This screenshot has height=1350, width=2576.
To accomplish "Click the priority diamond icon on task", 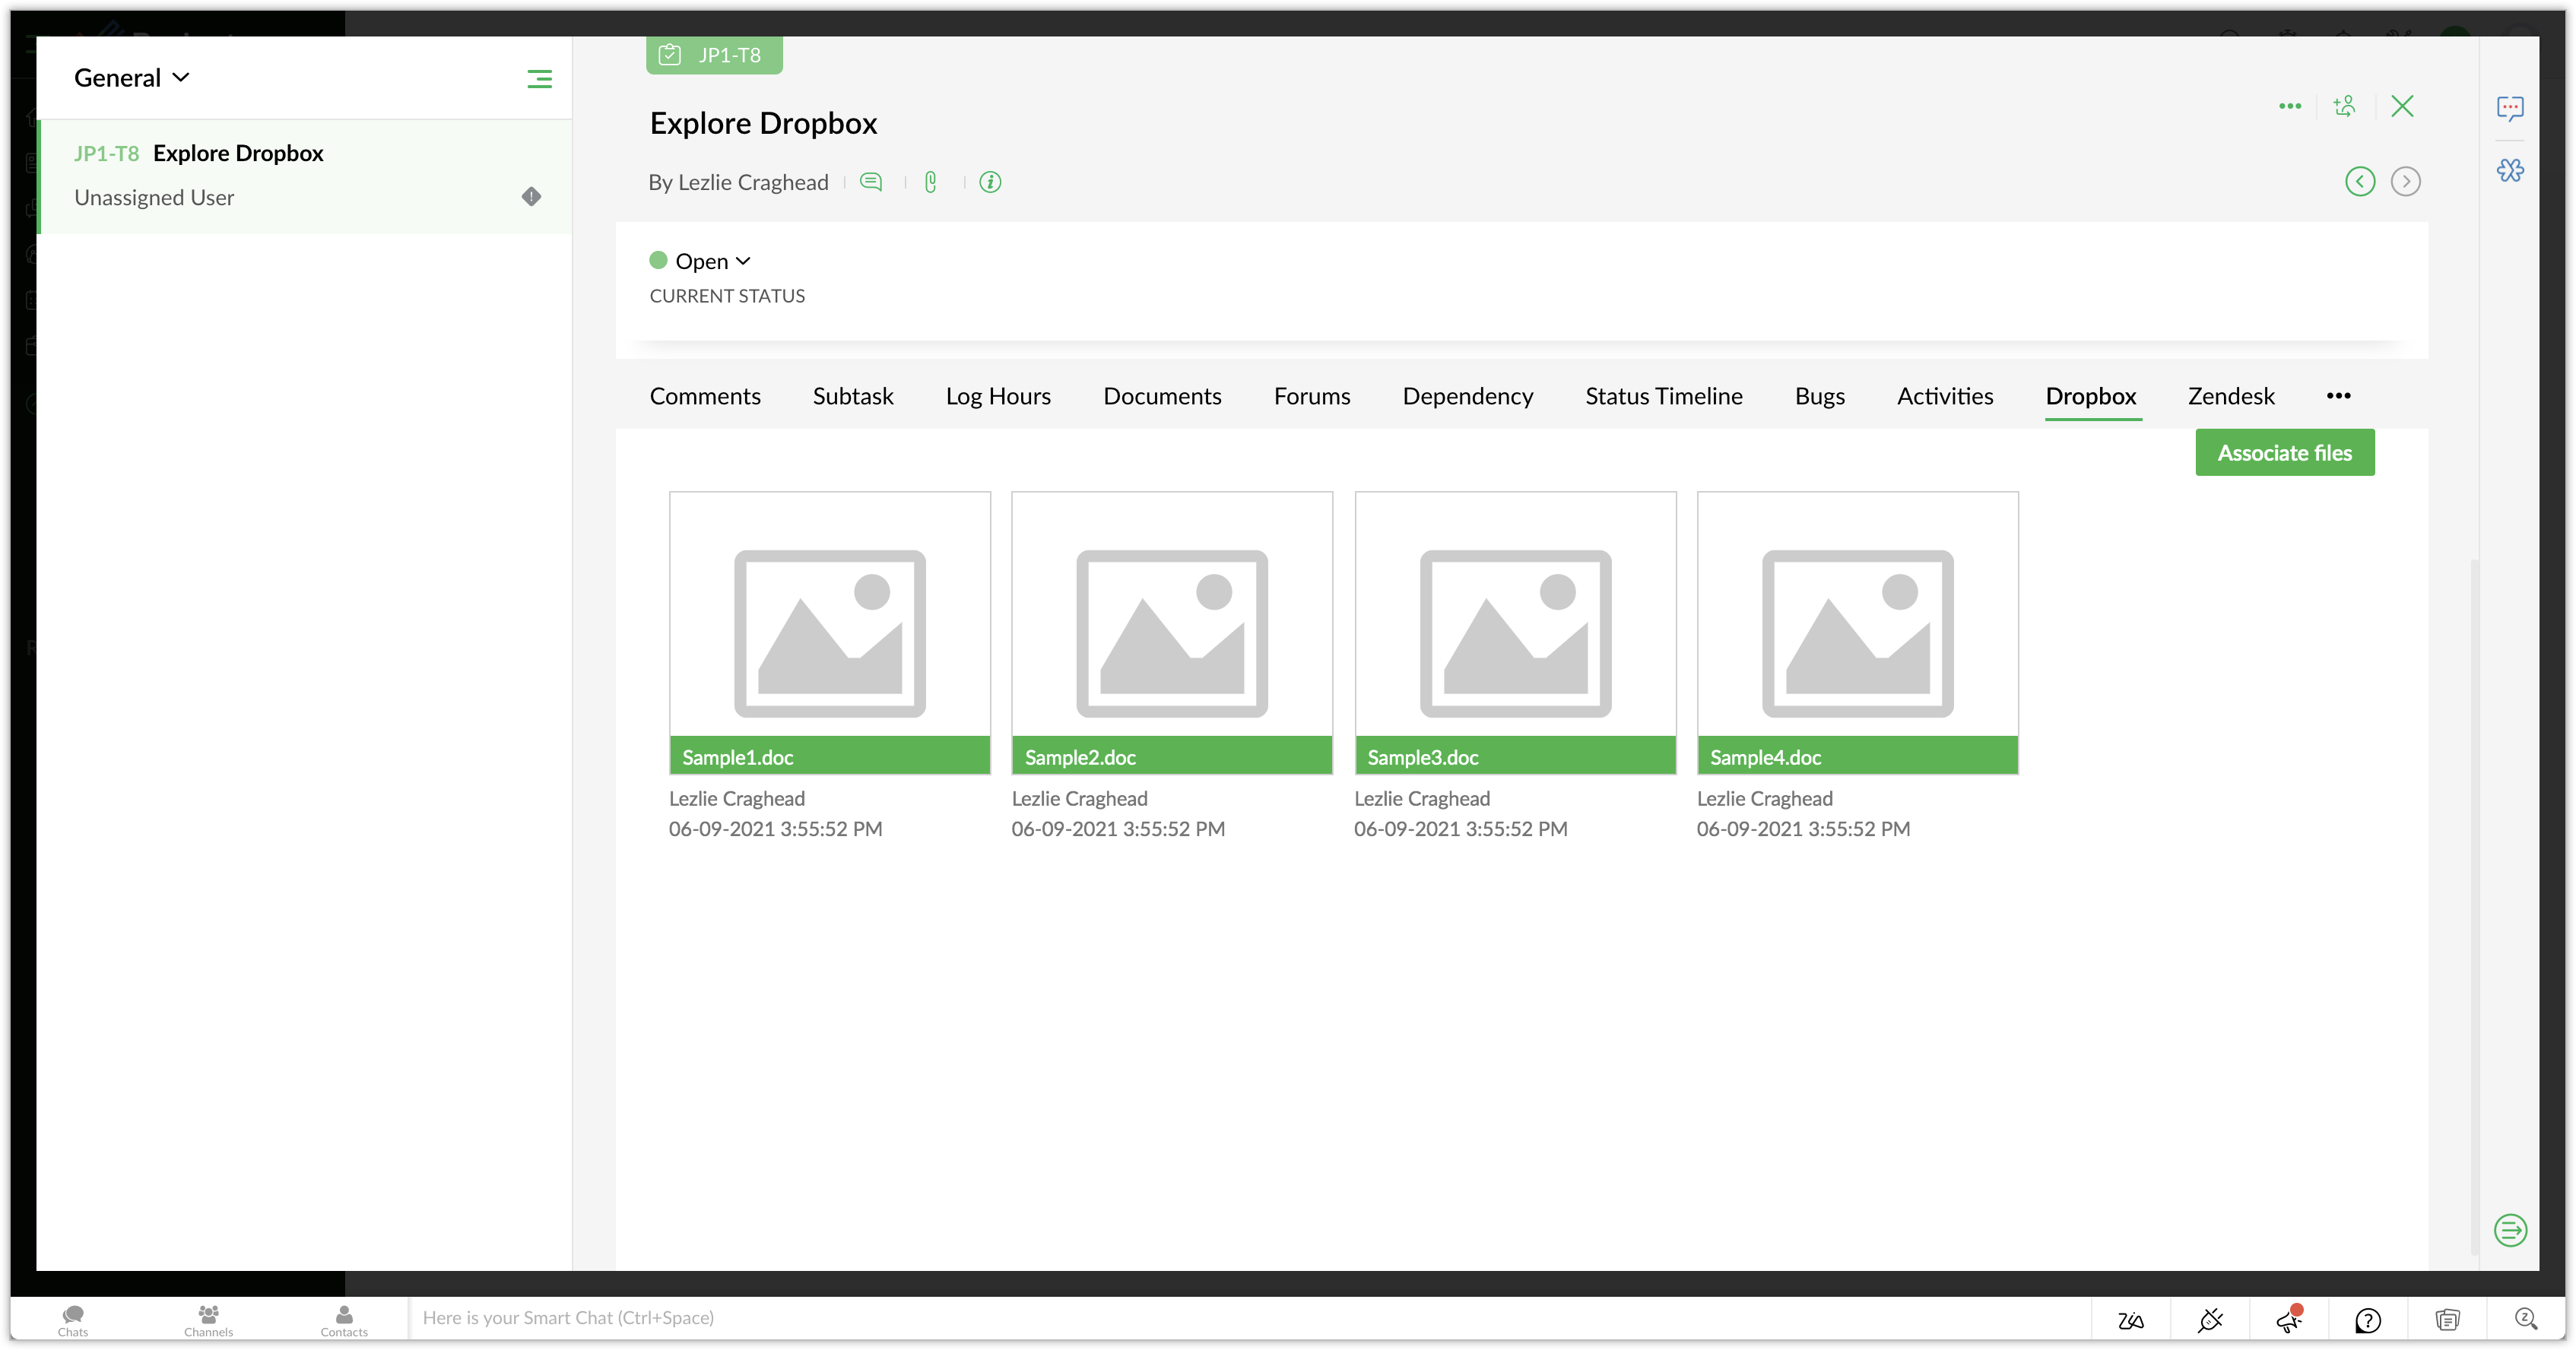I will 531,196.
